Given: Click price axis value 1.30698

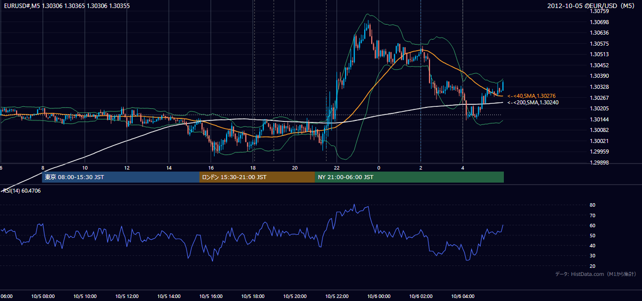Looking at the screenshot, I should click(599, 22).
